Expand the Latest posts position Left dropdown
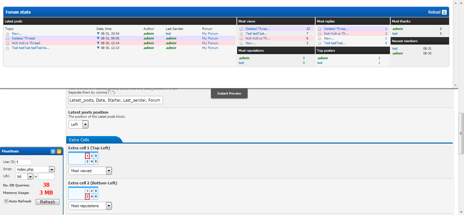464x215 pixels. (85, 125)
